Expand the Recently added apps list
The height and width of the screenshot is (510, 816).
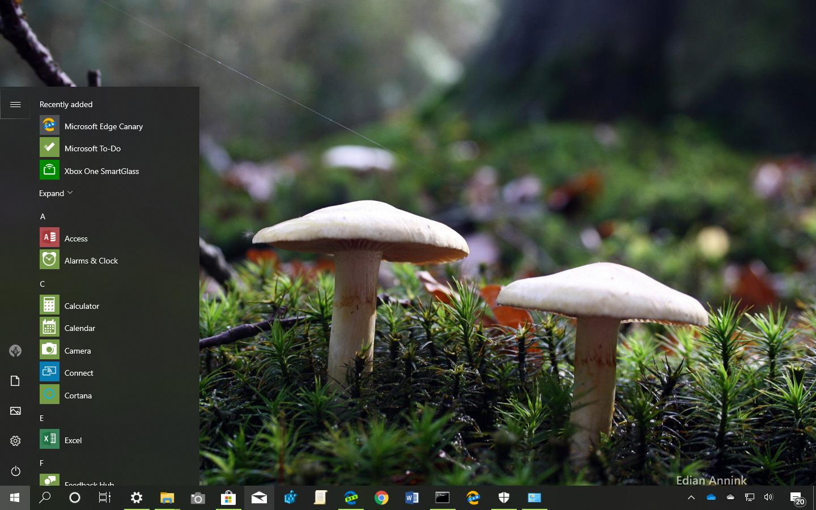click(55, 193)
